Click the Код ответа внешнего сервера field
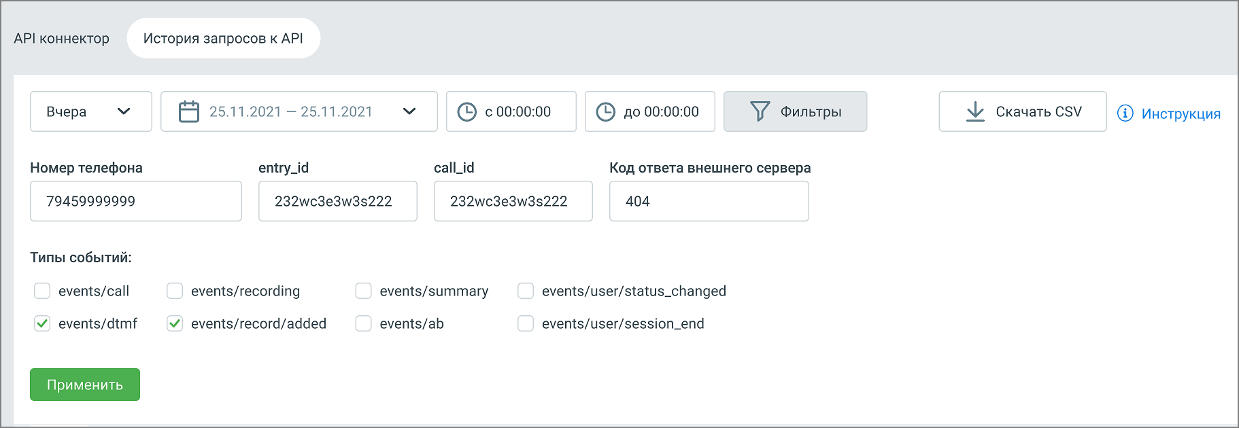Screen dimensions: 1239x428 pyautogui.click(x=709, y=201)
